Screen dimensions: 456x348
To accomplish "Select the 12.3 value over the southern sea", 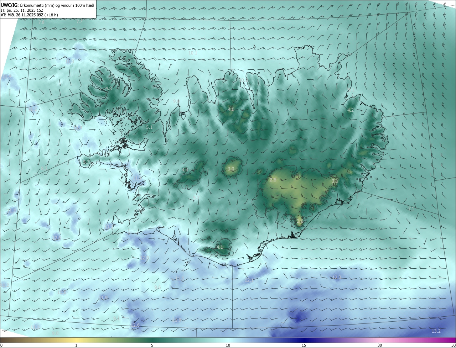I will [337, 277].
